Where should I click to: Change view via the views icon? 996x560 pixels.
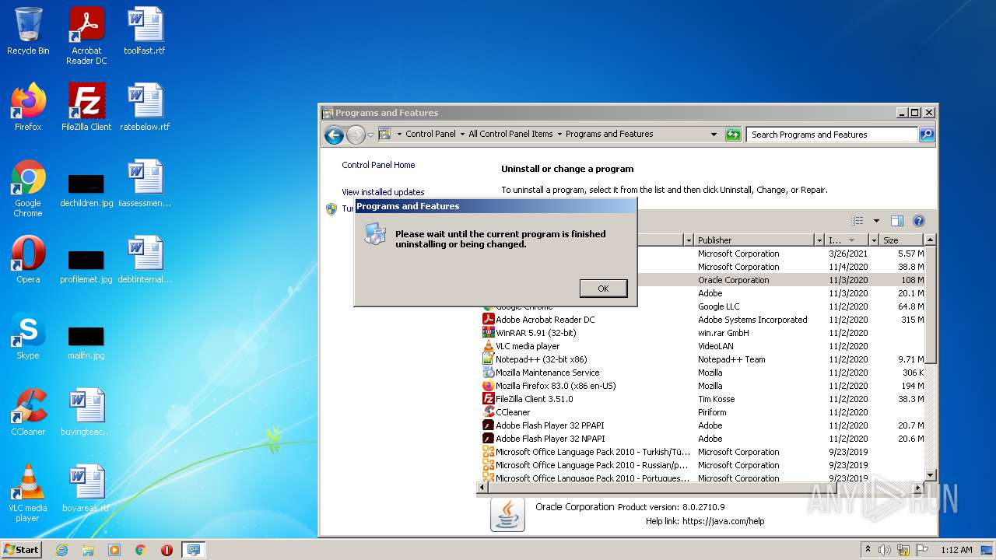coord(857,221)
